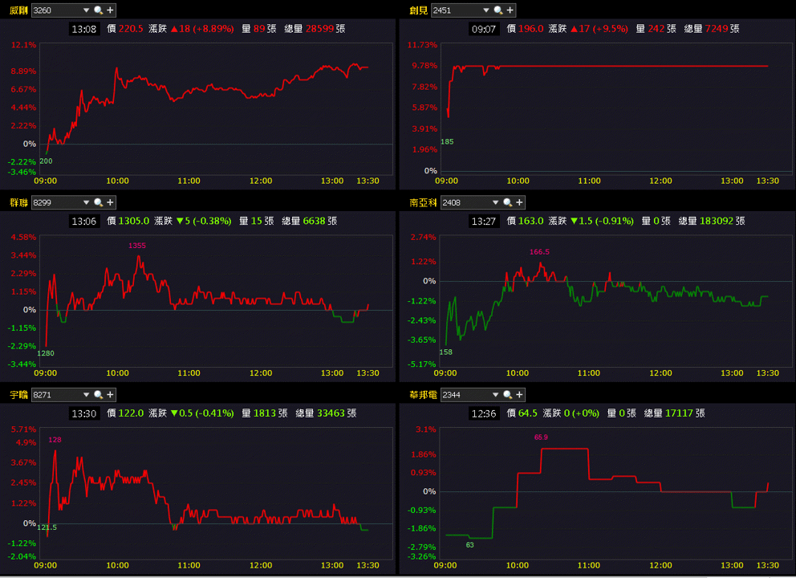The height and width of the screenshot is (578, 796).
Task: Click the change value ▼1.5 (-0.91%)
Action: pos(602,221)
